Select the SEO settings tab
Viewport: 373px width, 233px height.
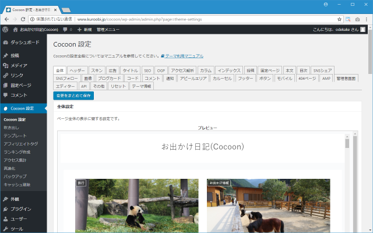(x=147, y=70)
